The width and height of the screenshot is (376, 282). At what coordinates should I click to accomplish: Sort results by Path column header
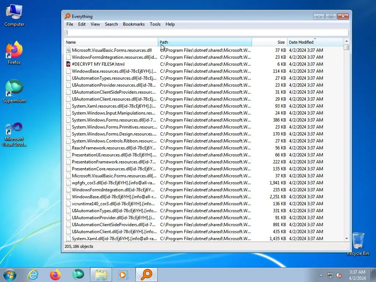tap(205, 42)
